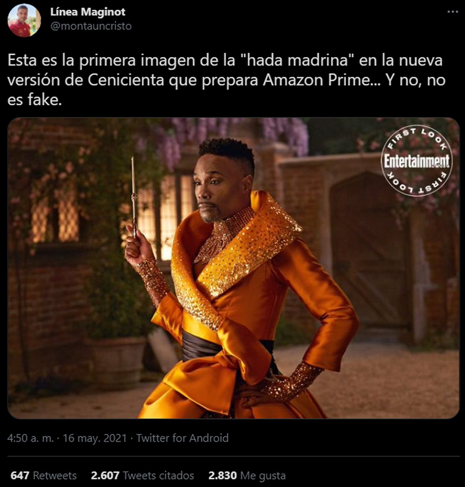Open the tweet's attached photo
This screenshot has height=487, width=465.
(233, 268)
